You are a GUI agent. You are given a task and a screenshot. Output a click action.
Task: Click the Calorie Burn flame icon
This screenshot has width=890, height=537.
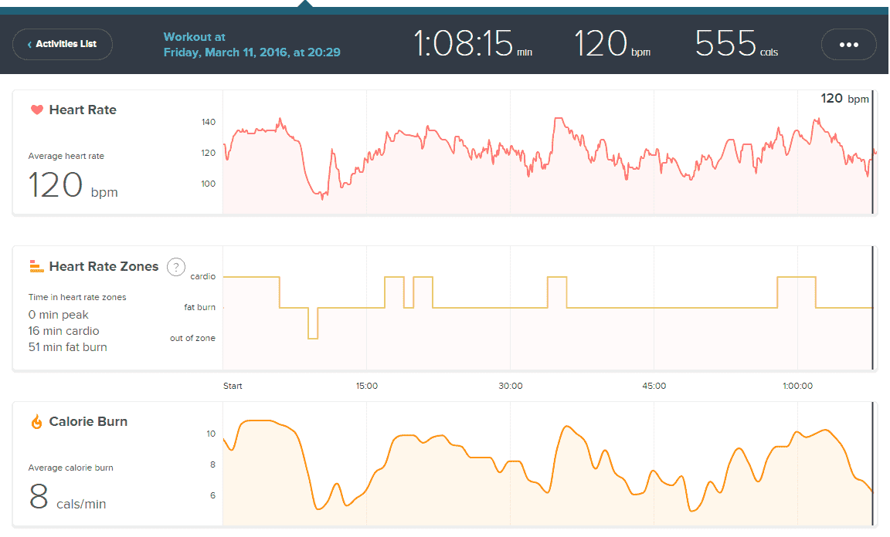(36, 422)
